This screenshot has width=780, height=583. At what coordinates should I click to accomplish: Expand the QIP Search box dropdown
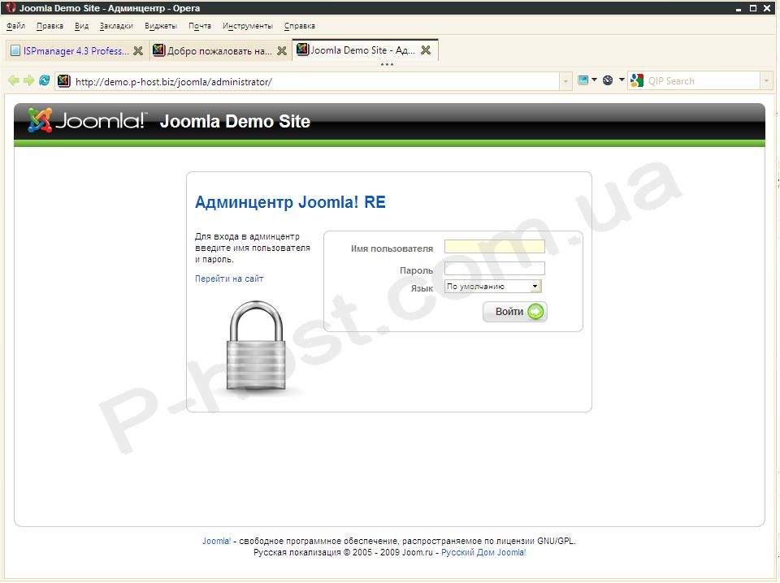766,81
